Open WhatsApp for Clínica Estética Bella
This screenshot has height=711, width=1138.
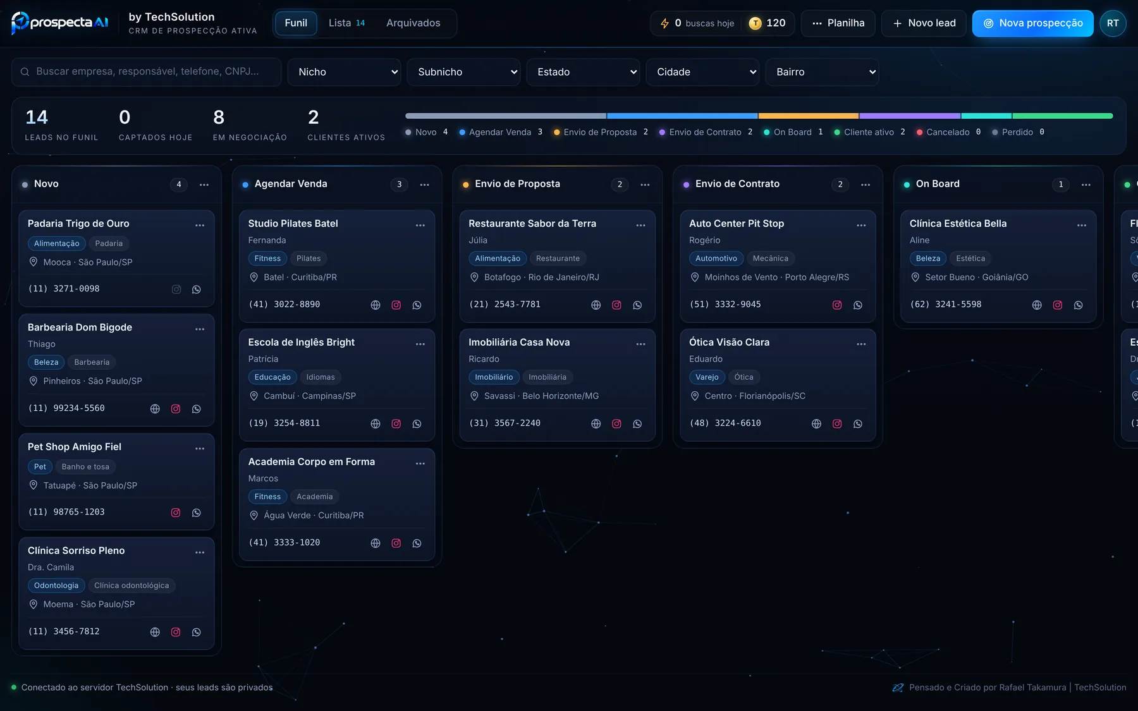click(x=1079, y=305)
